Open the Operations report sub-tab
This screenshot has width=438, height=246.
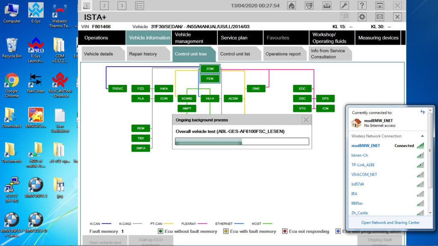pyautogui.click(x=284, y=54)
